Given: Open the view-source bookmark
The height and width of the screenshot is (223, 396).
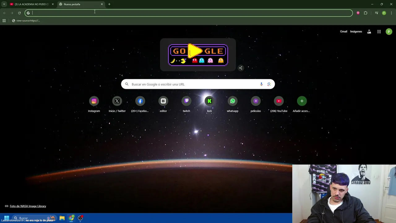Looking at the screenshot, I should (x=26, y=21).
